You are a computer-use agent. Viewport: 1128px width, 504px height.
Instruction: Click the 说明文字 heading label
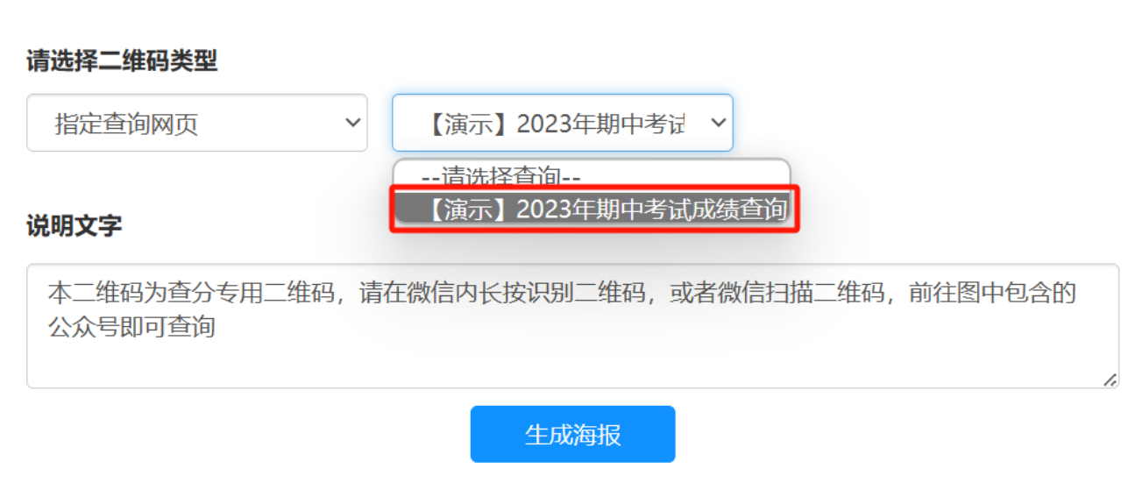pos(74,226)
